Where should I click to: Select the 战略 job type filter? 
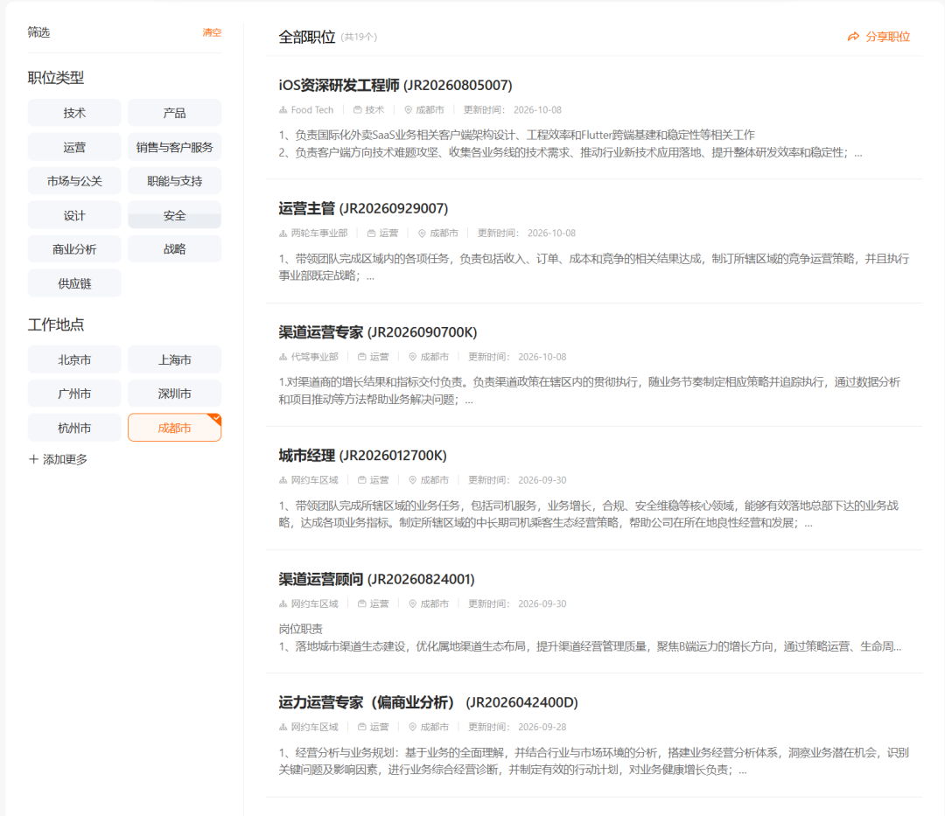point(174,248)
